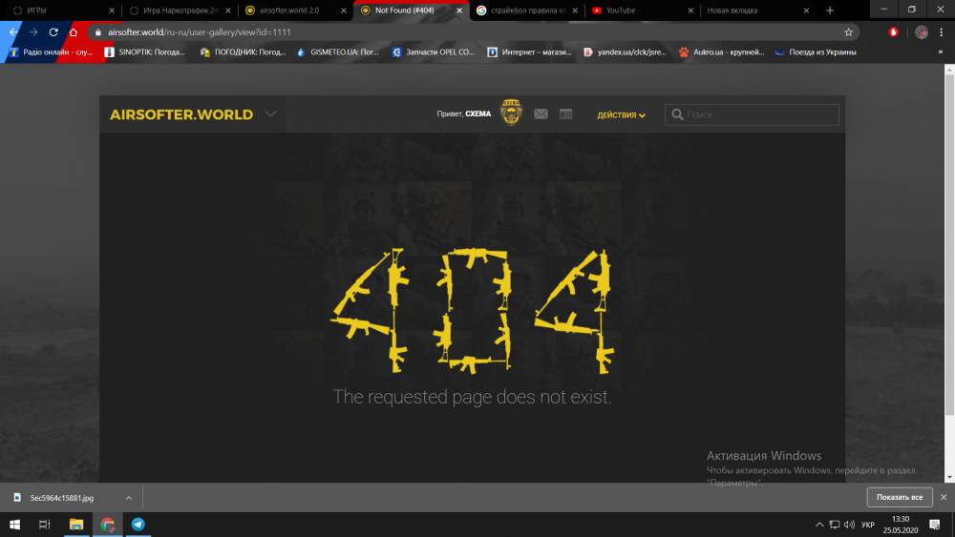Switch to the airsofter.world 2.0 tab

click(x=295, y=10)
